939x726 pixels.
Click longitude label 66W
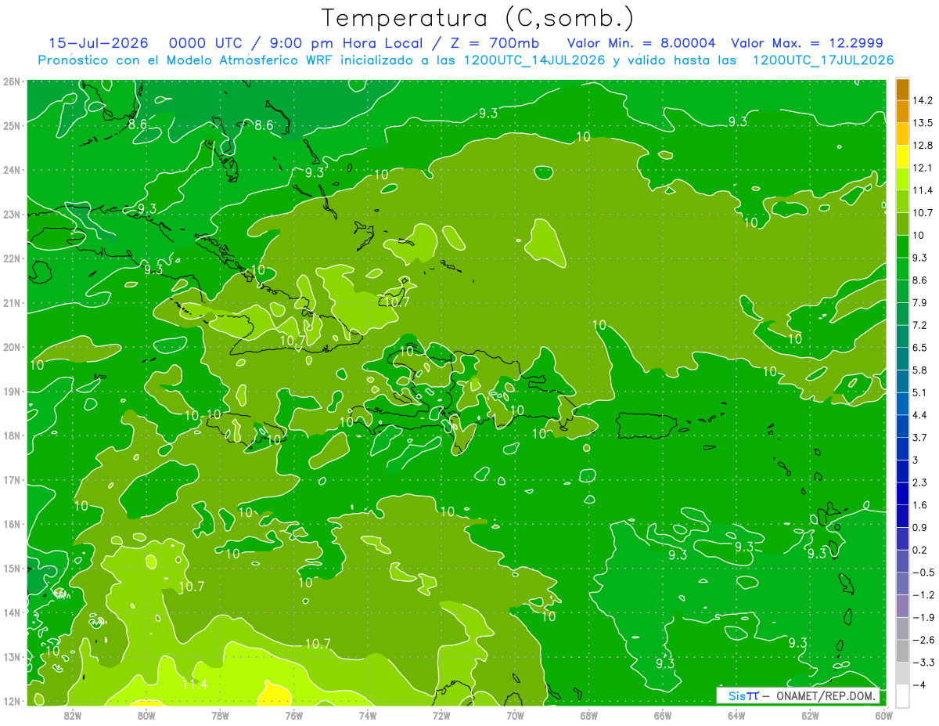tap(663, 714)
